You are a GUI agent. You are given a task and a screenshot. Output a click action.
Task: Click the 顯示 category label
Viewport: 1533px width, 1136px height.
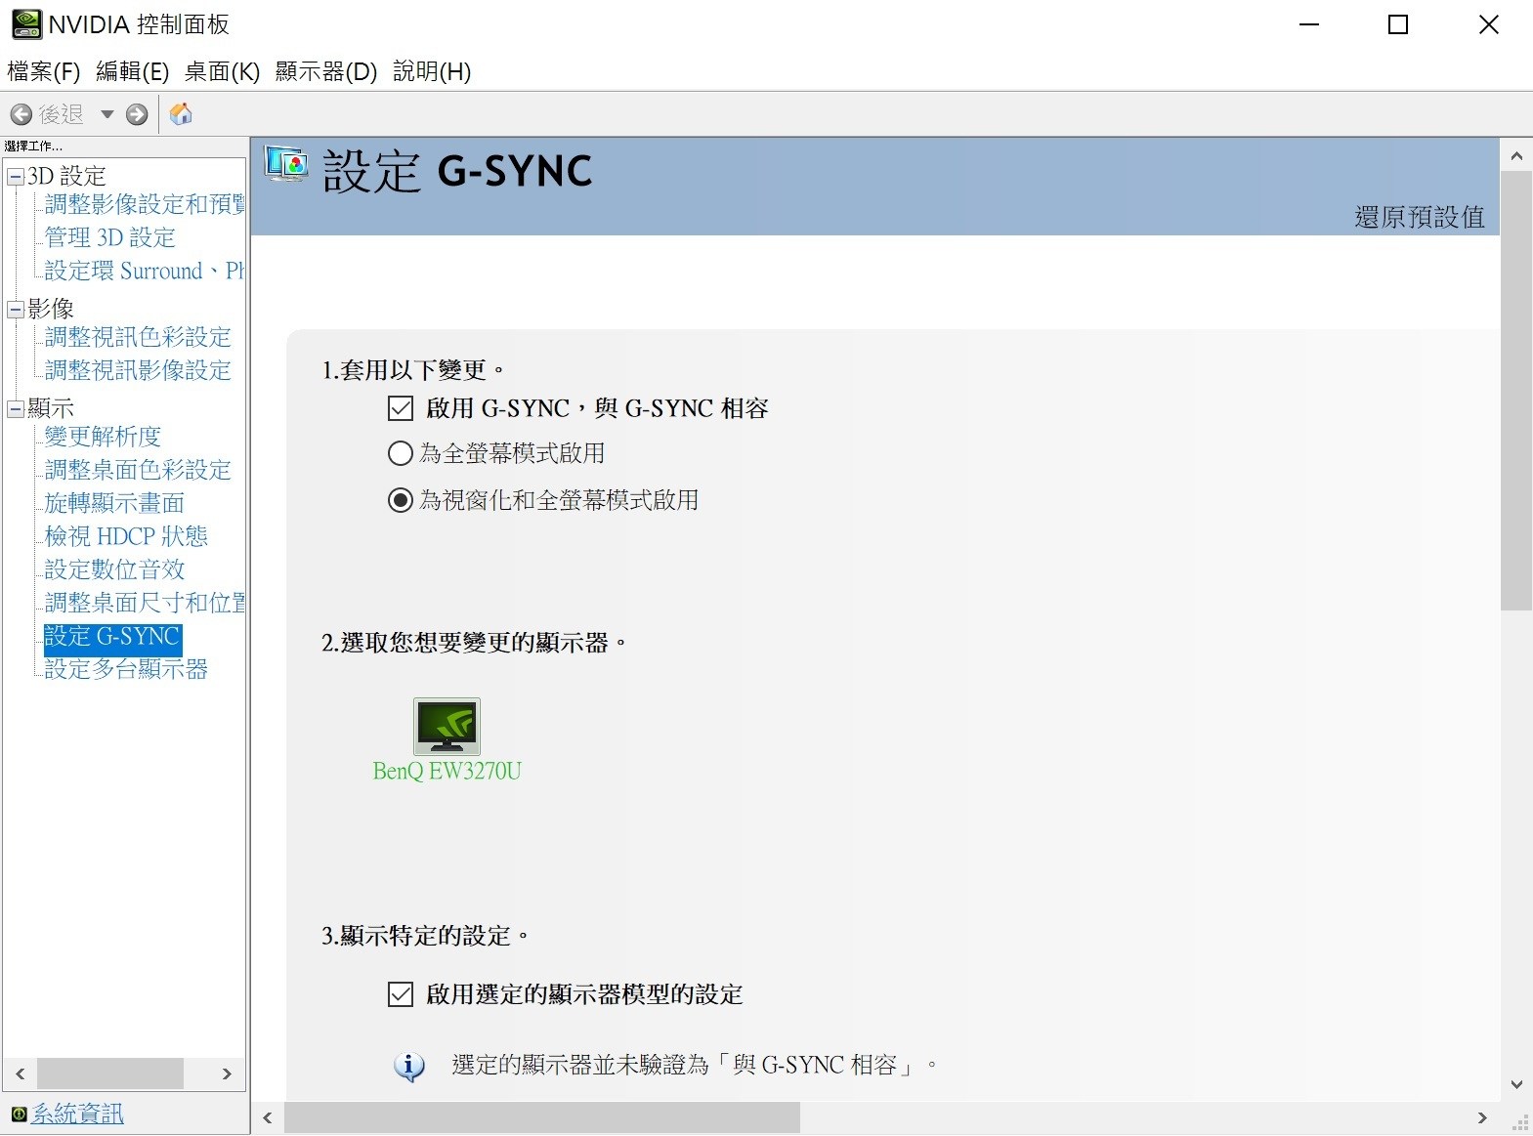tap(51, 408)
